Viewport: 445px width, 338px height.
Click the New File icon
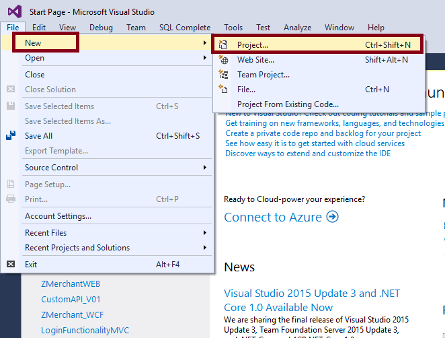tap(224, 89)
